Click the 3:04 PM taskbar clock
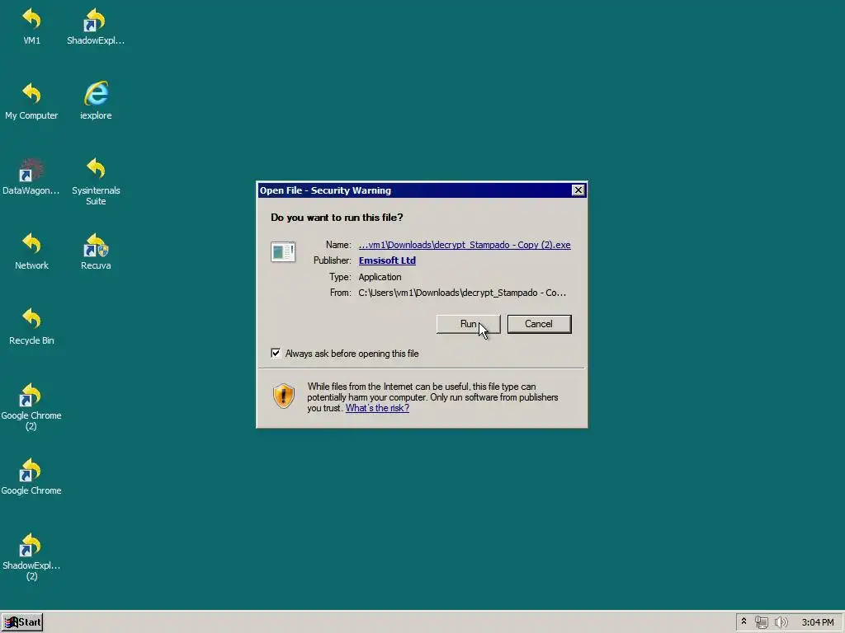The width and height of the screenshot is (845, 633). (x=818, y=622)
